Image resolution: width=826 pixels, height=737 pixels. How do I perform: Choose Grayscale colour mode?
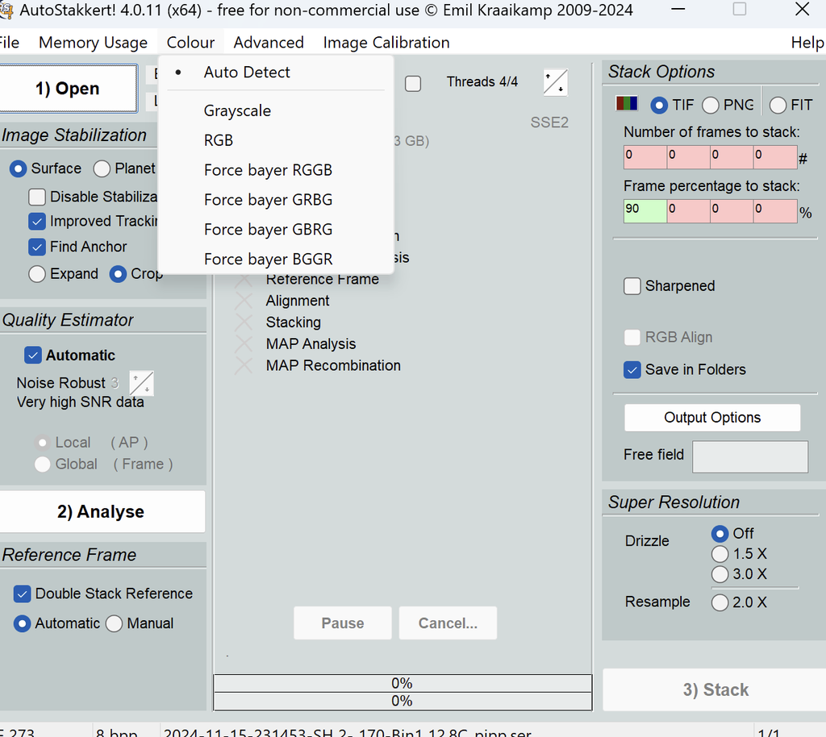point(276,110)
